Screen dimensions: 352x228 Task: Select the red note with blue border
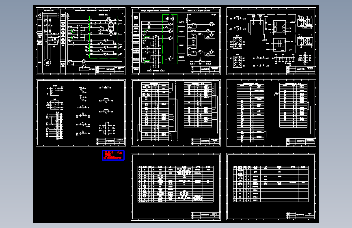click(x=113, y=155)
